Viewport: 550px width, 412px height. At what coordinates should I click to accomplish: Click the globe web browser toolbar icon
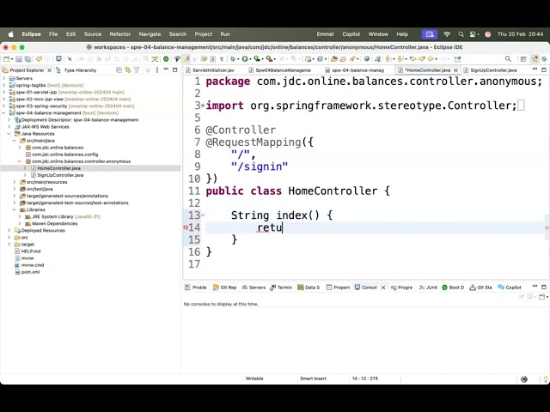(x=367, y=59)
